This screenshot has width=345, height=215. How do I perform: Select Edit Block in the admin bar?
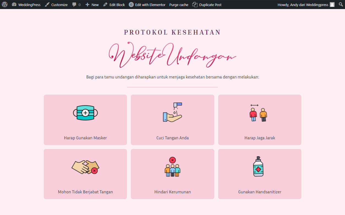pyautogui.click(x=117, y=5)
